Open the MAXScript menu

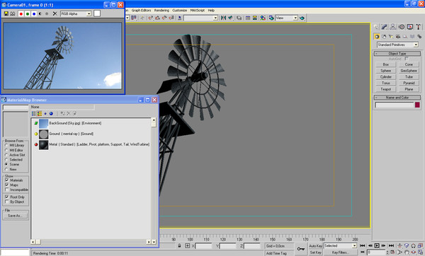198,11
